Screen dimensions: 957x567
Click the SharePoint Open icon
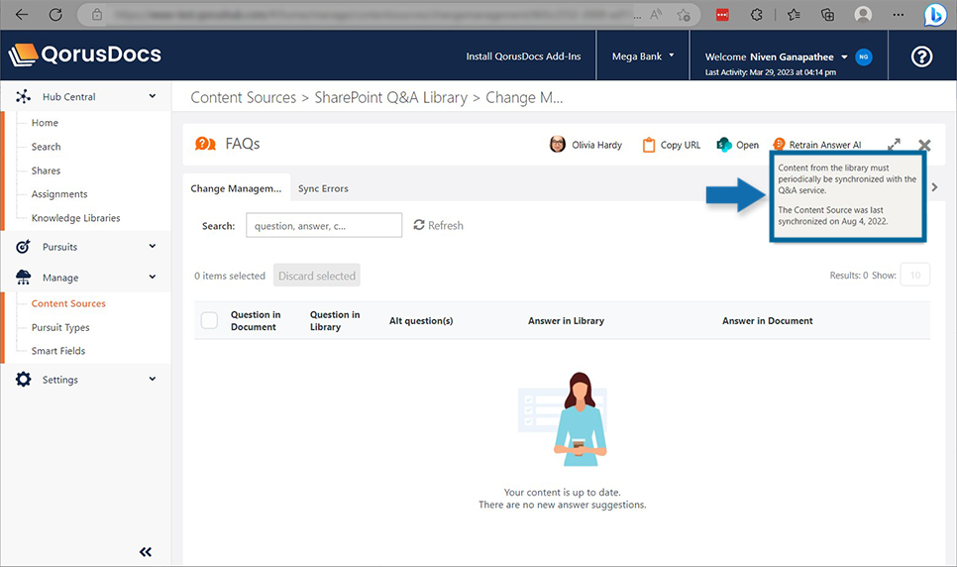(724, 145)
